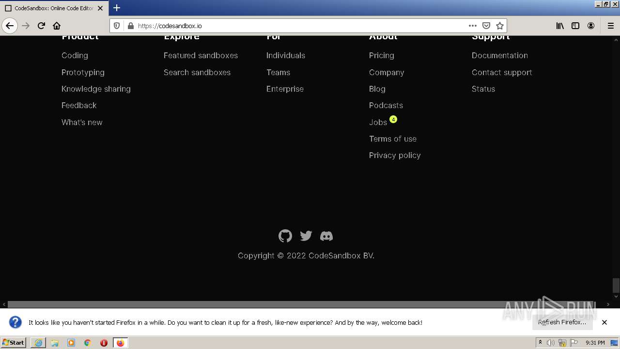The image size is (620, 349).
Task: Close the CodeSandbox browser tab
Action: 101,8
